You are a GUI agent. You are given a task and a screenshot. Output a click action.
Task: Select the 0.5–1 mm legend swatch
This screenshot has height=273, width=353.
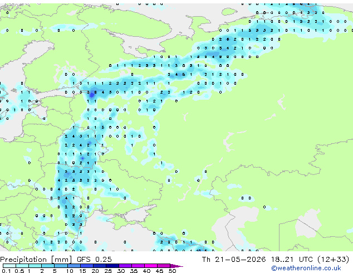(x=22, y=266)
